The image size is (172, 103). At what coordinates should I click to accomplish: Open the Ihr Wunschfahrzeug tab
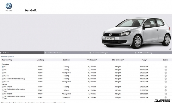[x=153, y=53]
